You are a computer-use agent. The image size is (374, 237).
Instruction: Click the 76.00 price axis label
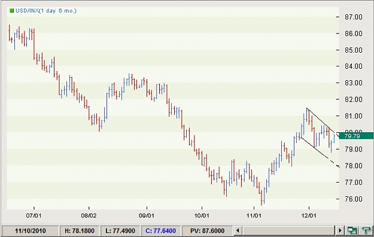(354, 199)
